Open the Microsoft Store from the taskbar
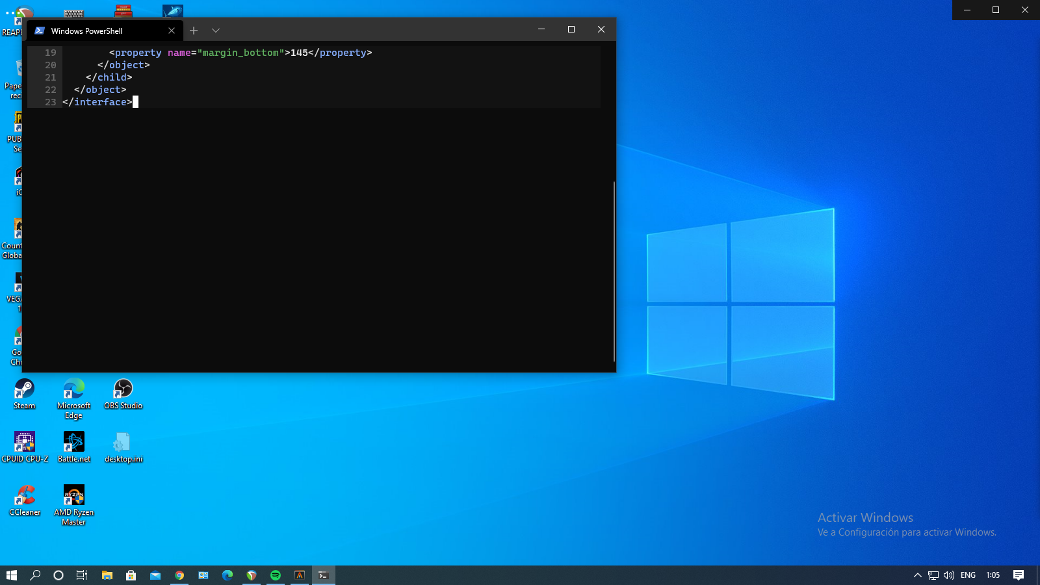The image size is (1040, 585). (130, 575)
